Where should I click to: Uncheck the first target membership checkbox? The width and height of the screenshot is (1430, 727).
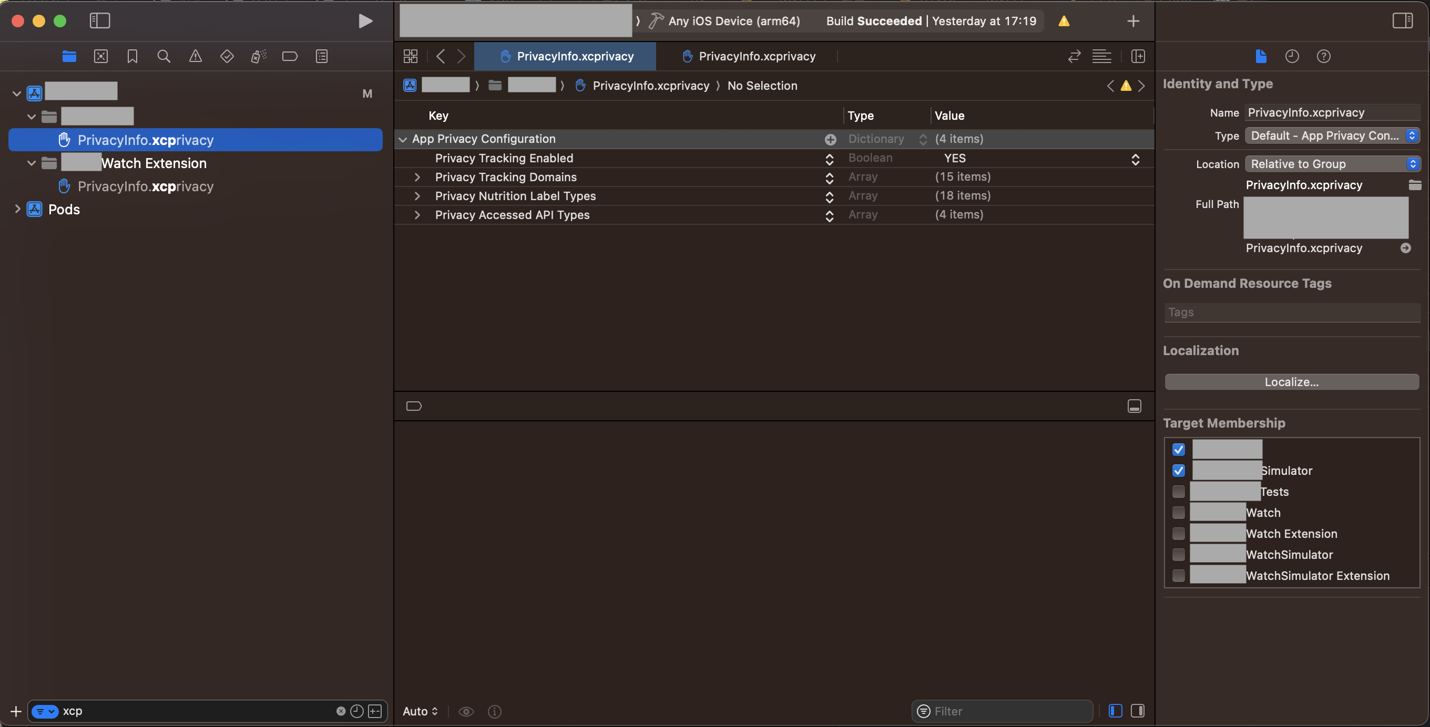point(1179,449)
